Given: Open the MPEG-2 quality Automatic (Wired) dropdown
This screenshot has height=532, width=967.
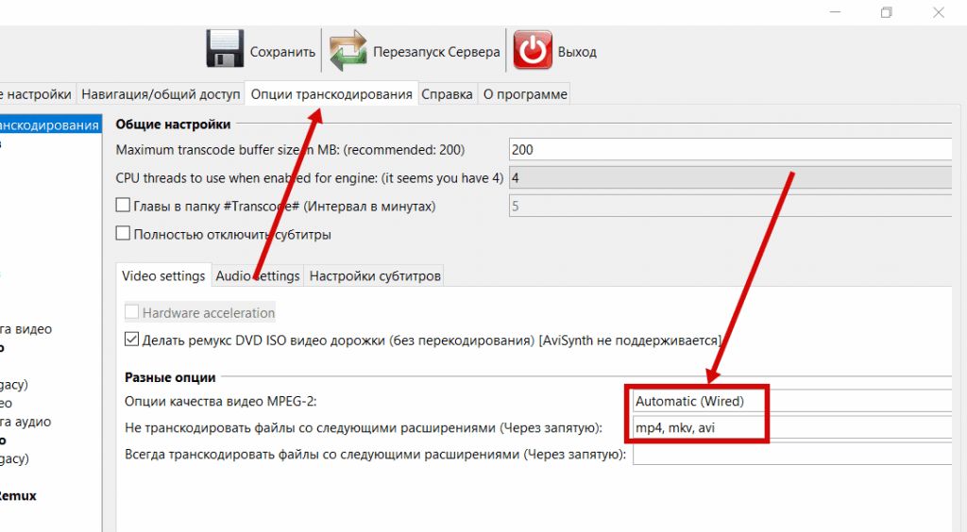Looking at the screenshot, I should (792, 401).
